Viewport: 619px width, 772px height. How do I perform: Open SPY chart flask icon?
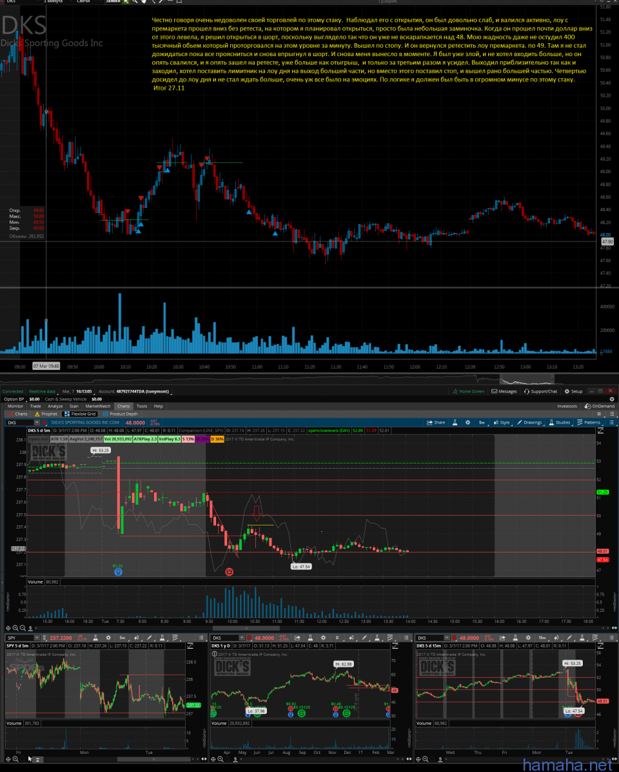point(94,638)
